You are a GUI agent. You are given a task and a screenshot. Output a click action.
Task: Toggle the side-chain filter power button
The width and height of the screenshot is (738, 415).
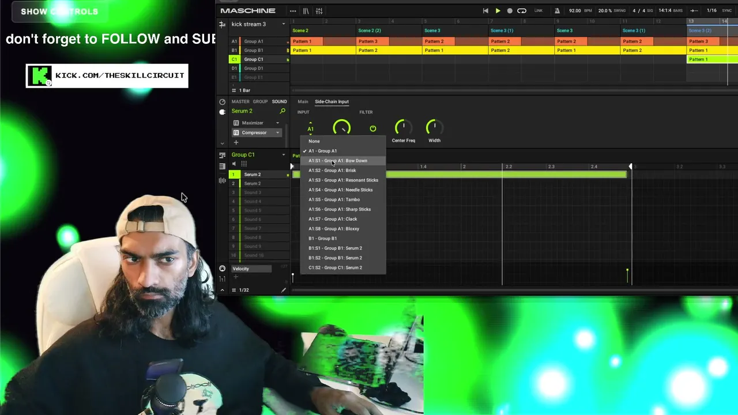tap(373, 129)
